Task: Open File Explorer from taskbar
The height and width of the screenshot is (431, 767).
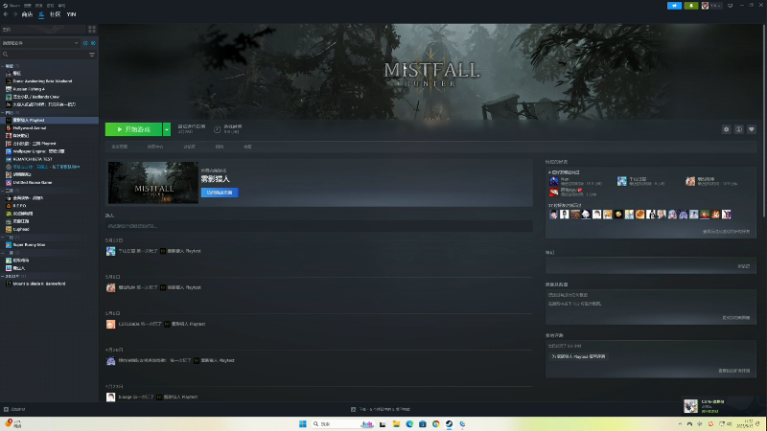Action: click(396, 424)
